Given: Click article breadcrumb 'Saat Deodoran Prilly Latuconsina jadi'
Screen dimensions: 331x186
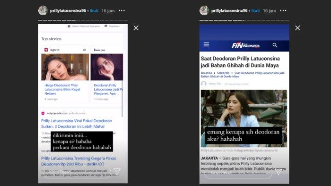Looking at the screenshot, I should click(x=259, y=73).
